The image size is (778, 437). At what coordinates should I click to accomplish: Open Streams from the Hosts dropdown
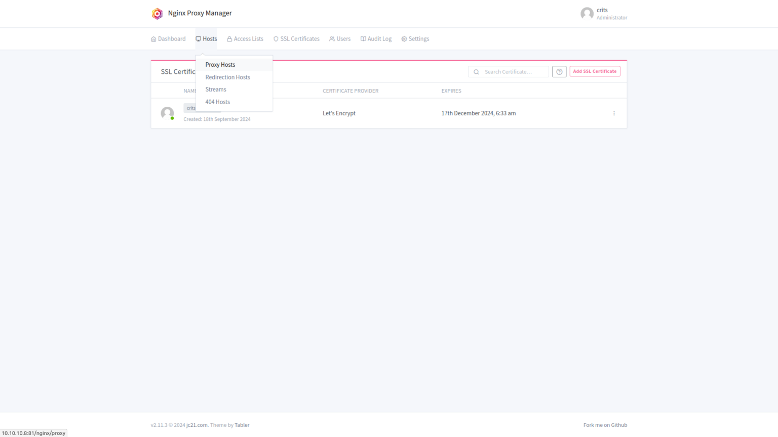pos(216,89)
